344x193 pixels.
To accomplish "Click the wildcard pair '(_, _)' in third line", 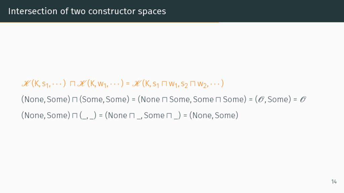I will (x=88, y=115).
